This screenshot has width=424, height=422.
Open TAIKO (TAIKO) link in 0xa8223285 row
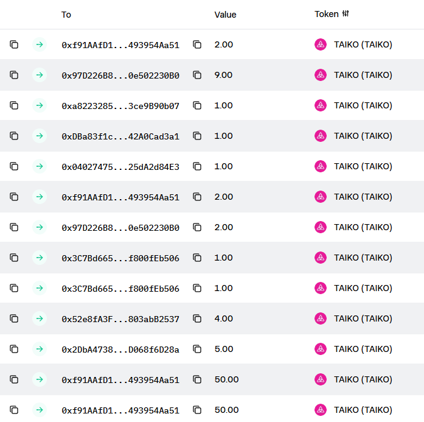pyautogui.click(x=363, y=105)
